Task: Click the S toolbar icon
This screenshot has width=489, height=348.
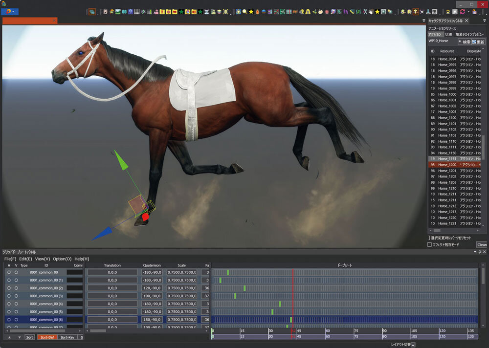Action: 403,12
